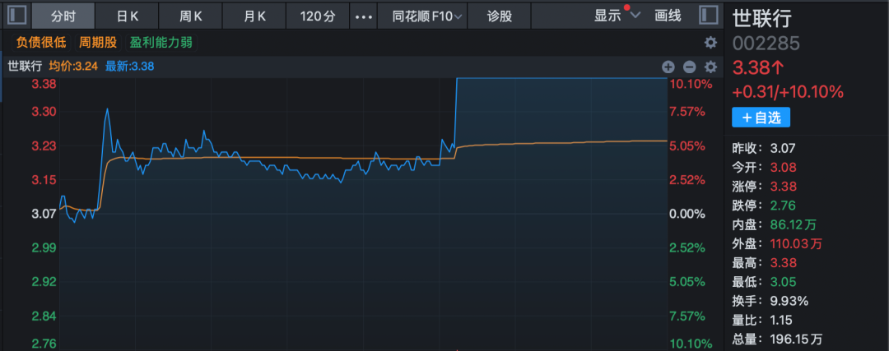Click 2.99 on left price axis
889x351 pixels.
pos(44,247)
